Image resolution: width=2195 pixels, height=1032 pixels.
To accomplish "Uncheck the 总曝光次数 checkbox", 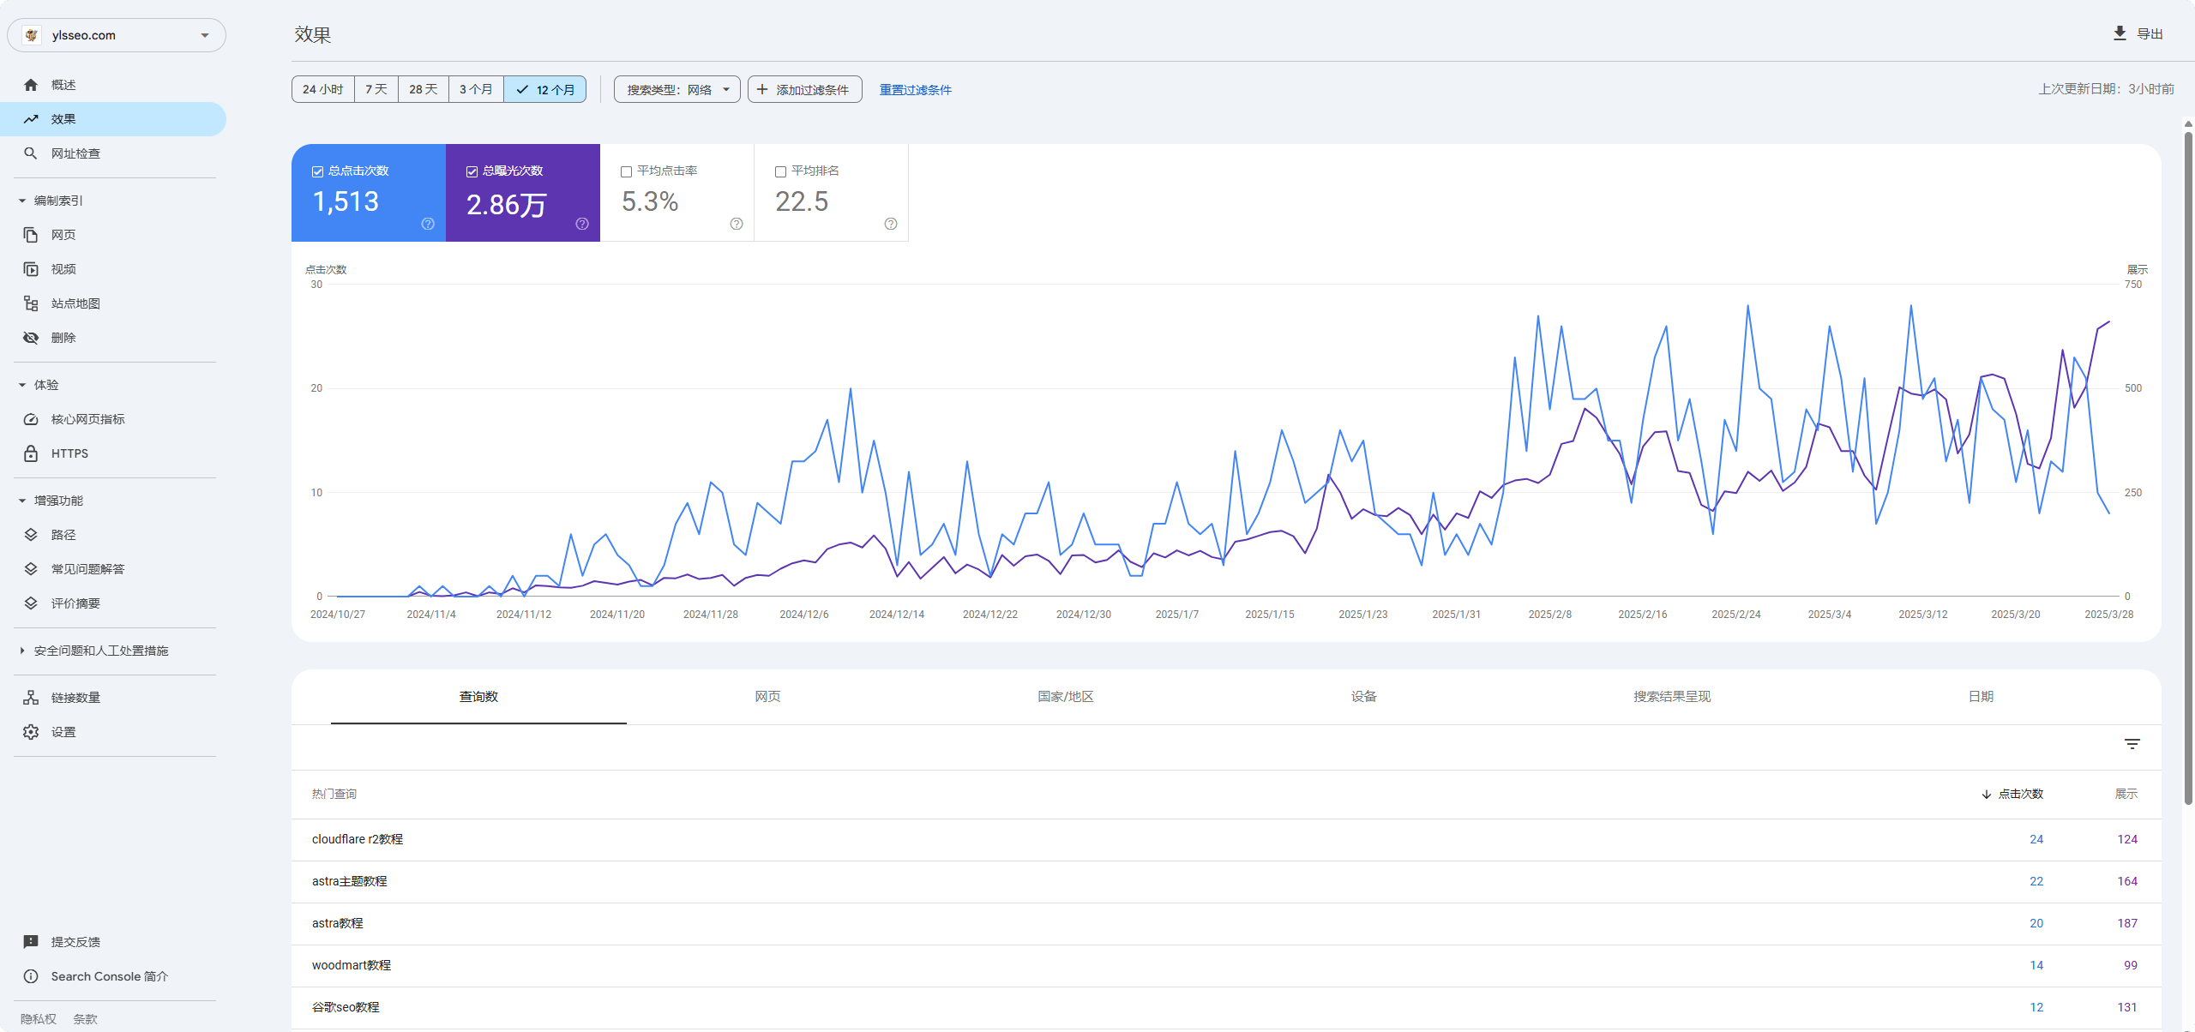I will pos(472,171).
